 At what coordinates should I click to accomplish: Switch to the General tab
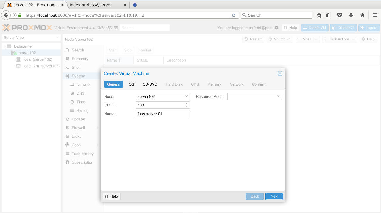[113, 84]
